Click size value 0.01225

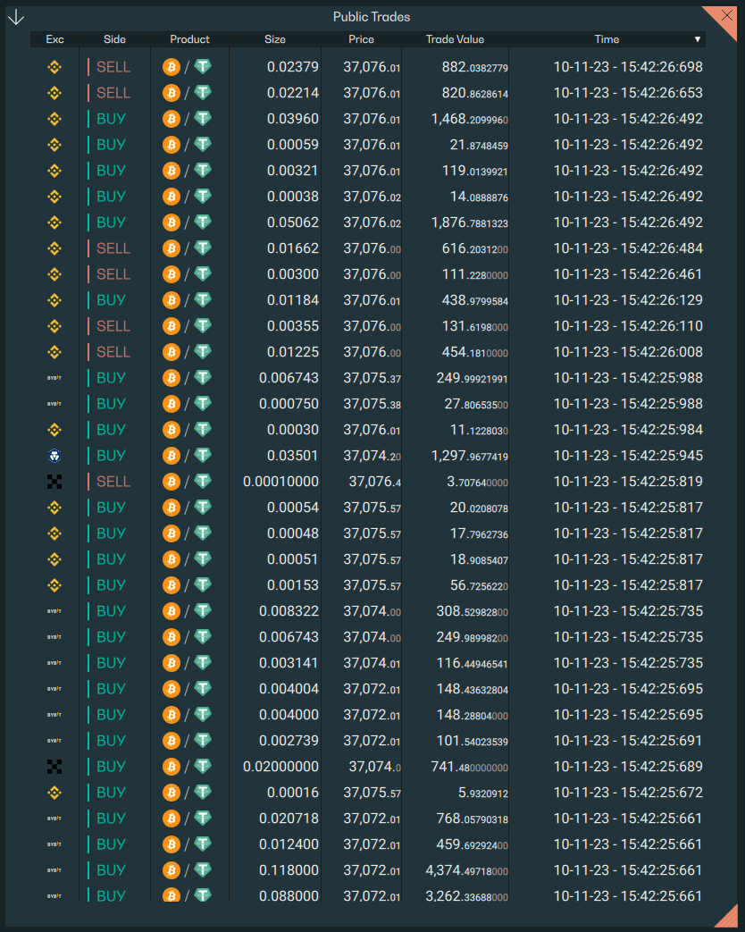(293, 352)
